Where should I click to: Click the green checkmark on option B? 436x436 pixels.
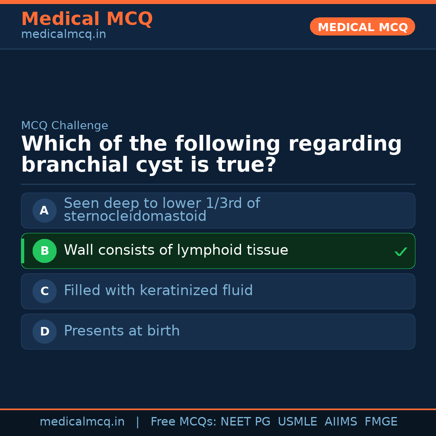(x=400, y=252)
